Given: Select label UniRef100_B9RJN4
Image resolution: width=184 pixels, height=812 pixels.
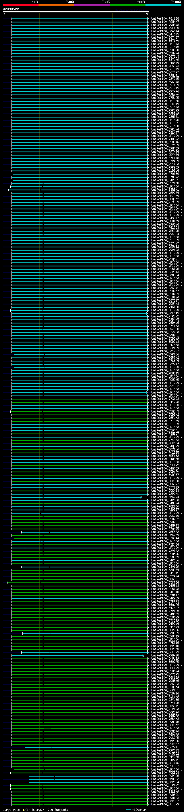Looking at the screenshot, I should pos(165,129).
